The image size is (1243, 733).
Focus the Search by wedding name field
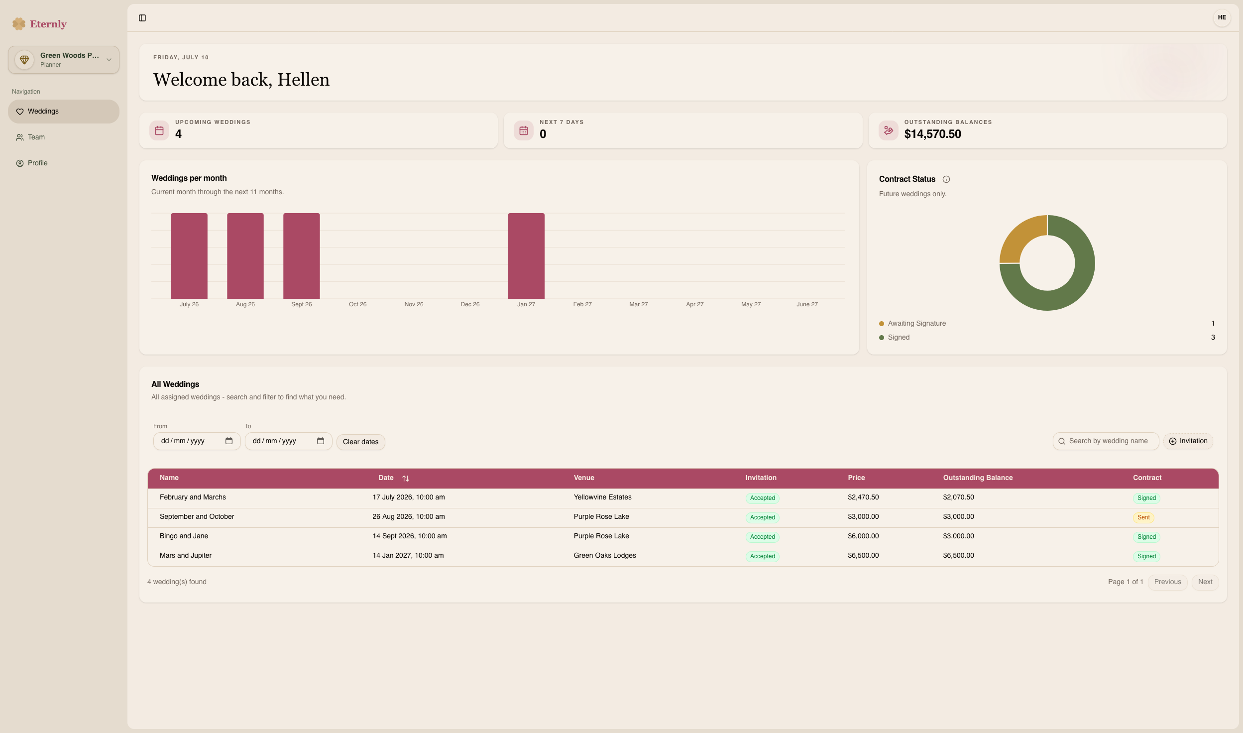click(1106, 441)
